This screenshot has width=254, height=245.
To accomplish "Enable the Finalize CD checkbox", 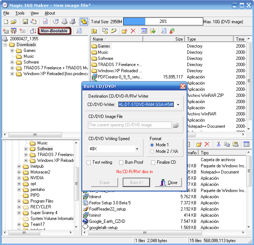I will point(153,163).
